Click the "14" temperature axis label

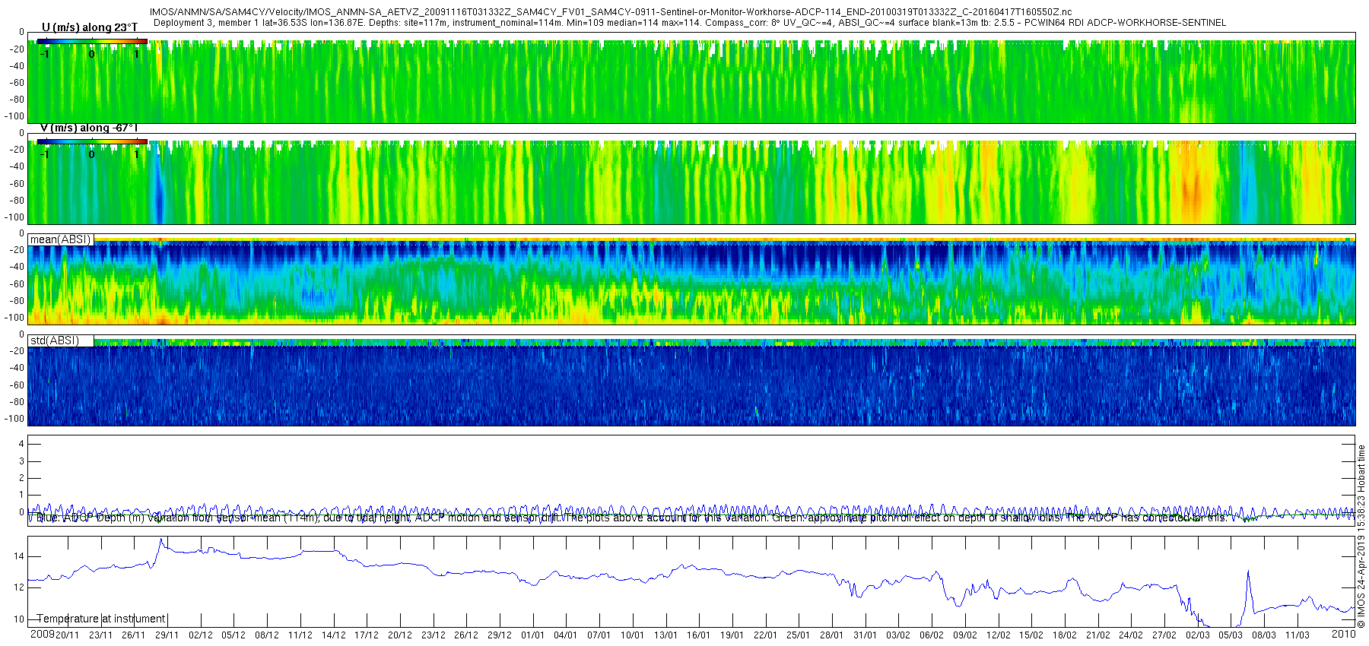(x=19, y=556)
